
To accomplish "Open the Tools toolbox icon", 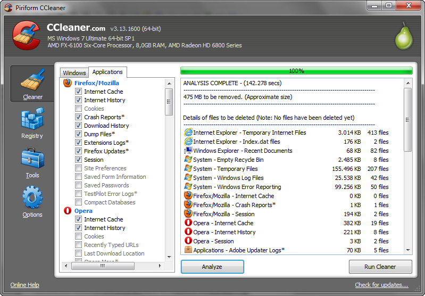I will tap(32, 158).
